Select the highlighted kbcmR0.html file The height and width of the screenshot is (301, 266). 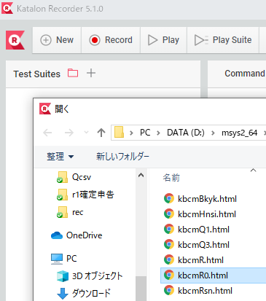(x=214, y=275)
